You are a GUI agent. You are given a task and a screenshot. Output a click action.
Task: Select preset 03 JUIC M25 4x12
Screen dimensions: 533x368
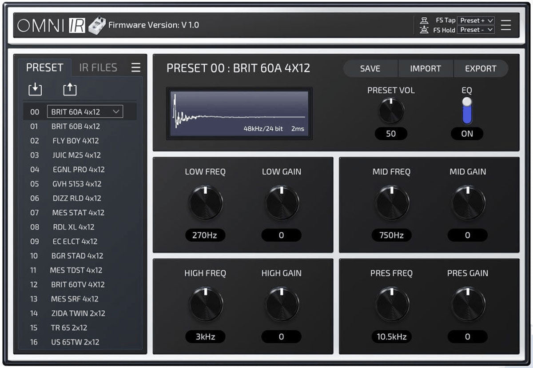pyautogui.click(x=80, y=155)
